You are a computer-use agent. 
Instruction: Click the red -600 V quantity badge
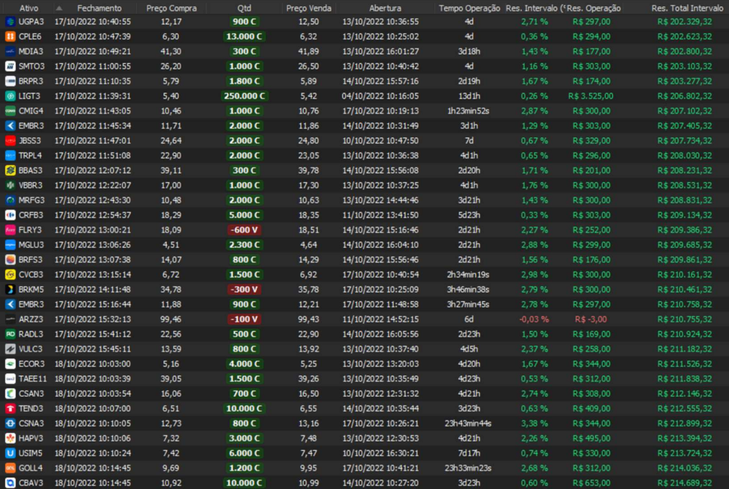244,230
